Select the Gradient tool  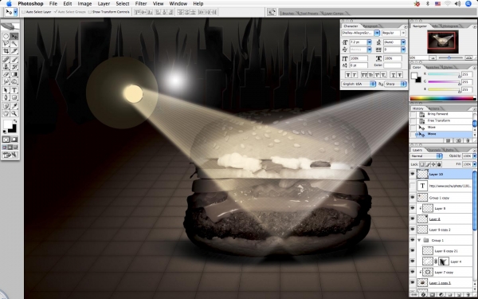(x=14, y=74)
